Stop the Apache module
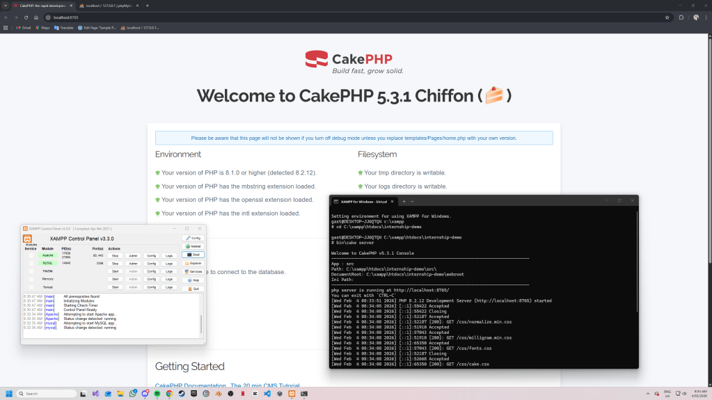The image size is (712, 400). (116, 255)
